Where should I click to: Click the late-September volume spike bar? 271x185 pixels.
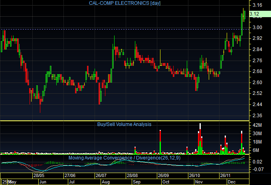point(160,142)
